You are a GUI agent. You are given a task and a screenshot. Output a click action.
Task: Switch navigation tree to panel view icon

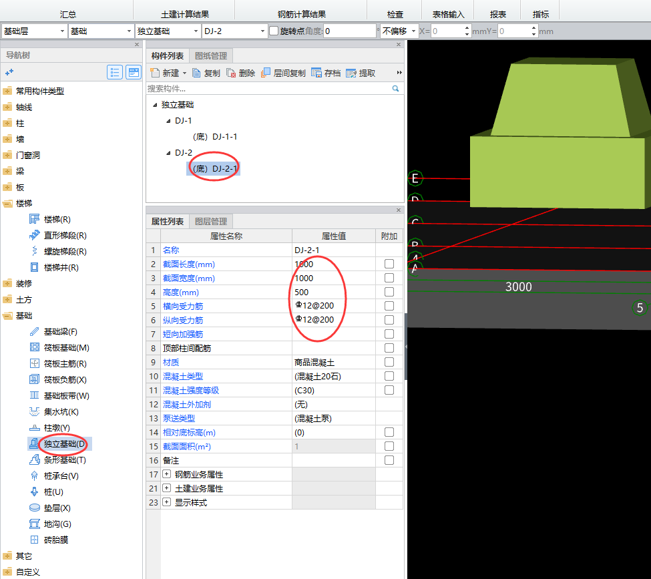[x=134, y=72]
